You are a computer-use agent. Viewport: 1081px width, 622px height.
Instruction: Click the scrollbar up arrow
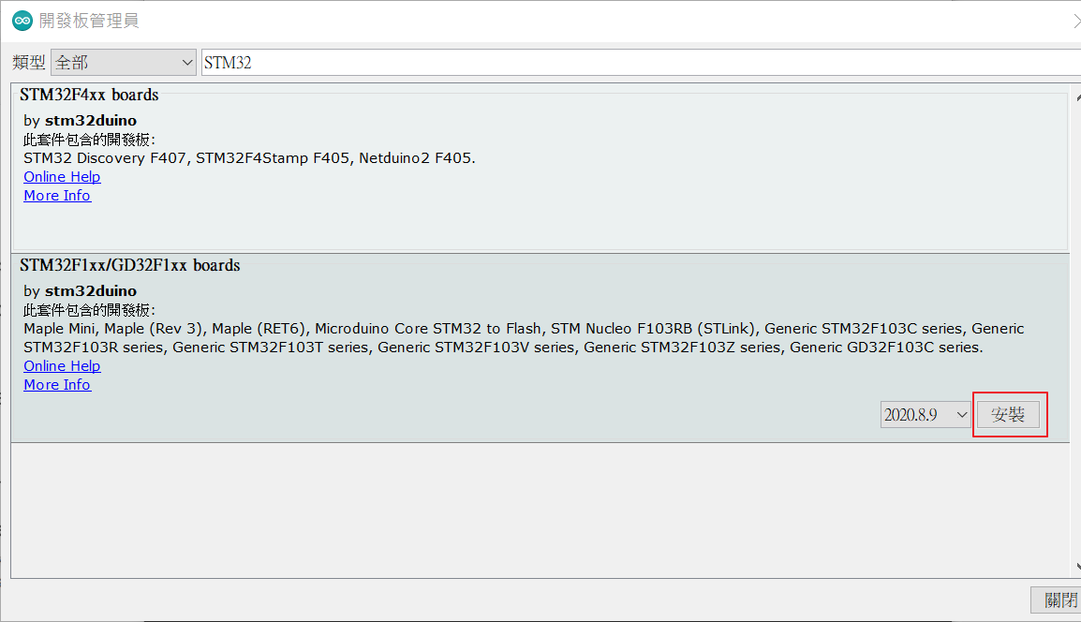tap(1077, 98)
